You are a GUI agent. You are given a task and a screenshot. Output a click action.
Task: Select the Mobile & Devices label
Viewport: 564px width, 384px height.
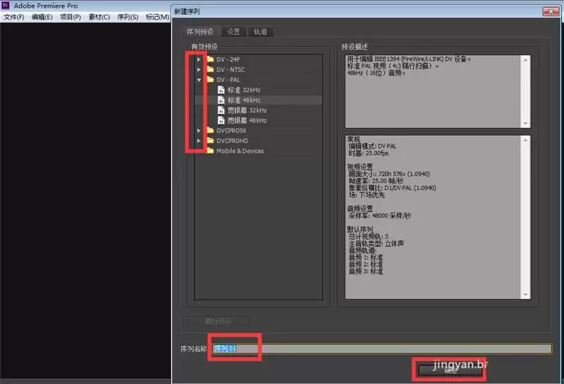pos(240,151)
